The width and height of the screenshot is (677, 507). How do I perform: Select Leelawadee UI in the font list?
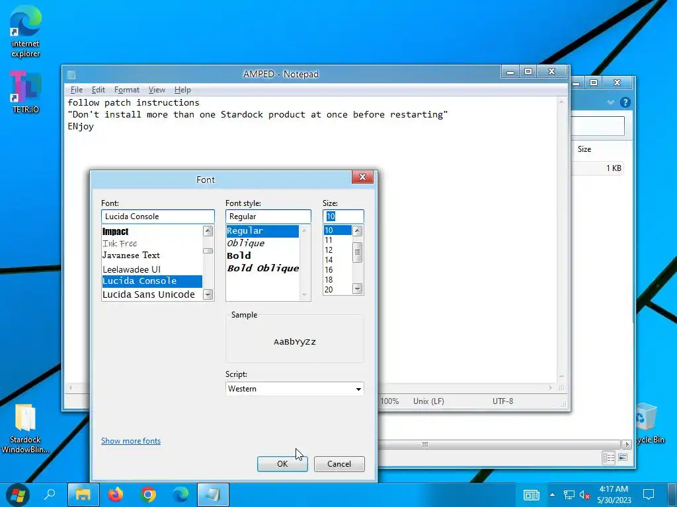coord(152,269)
